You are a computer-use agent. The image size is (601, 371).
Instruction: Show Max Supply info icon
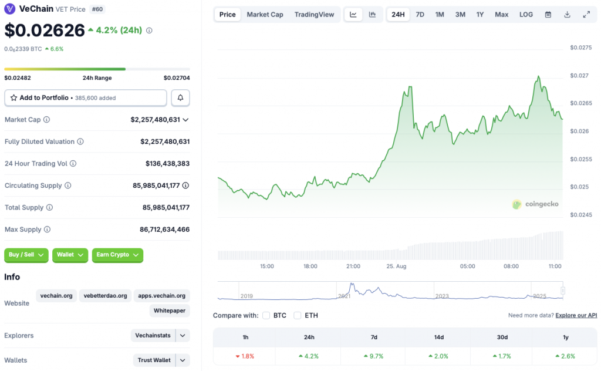[47, 229]
